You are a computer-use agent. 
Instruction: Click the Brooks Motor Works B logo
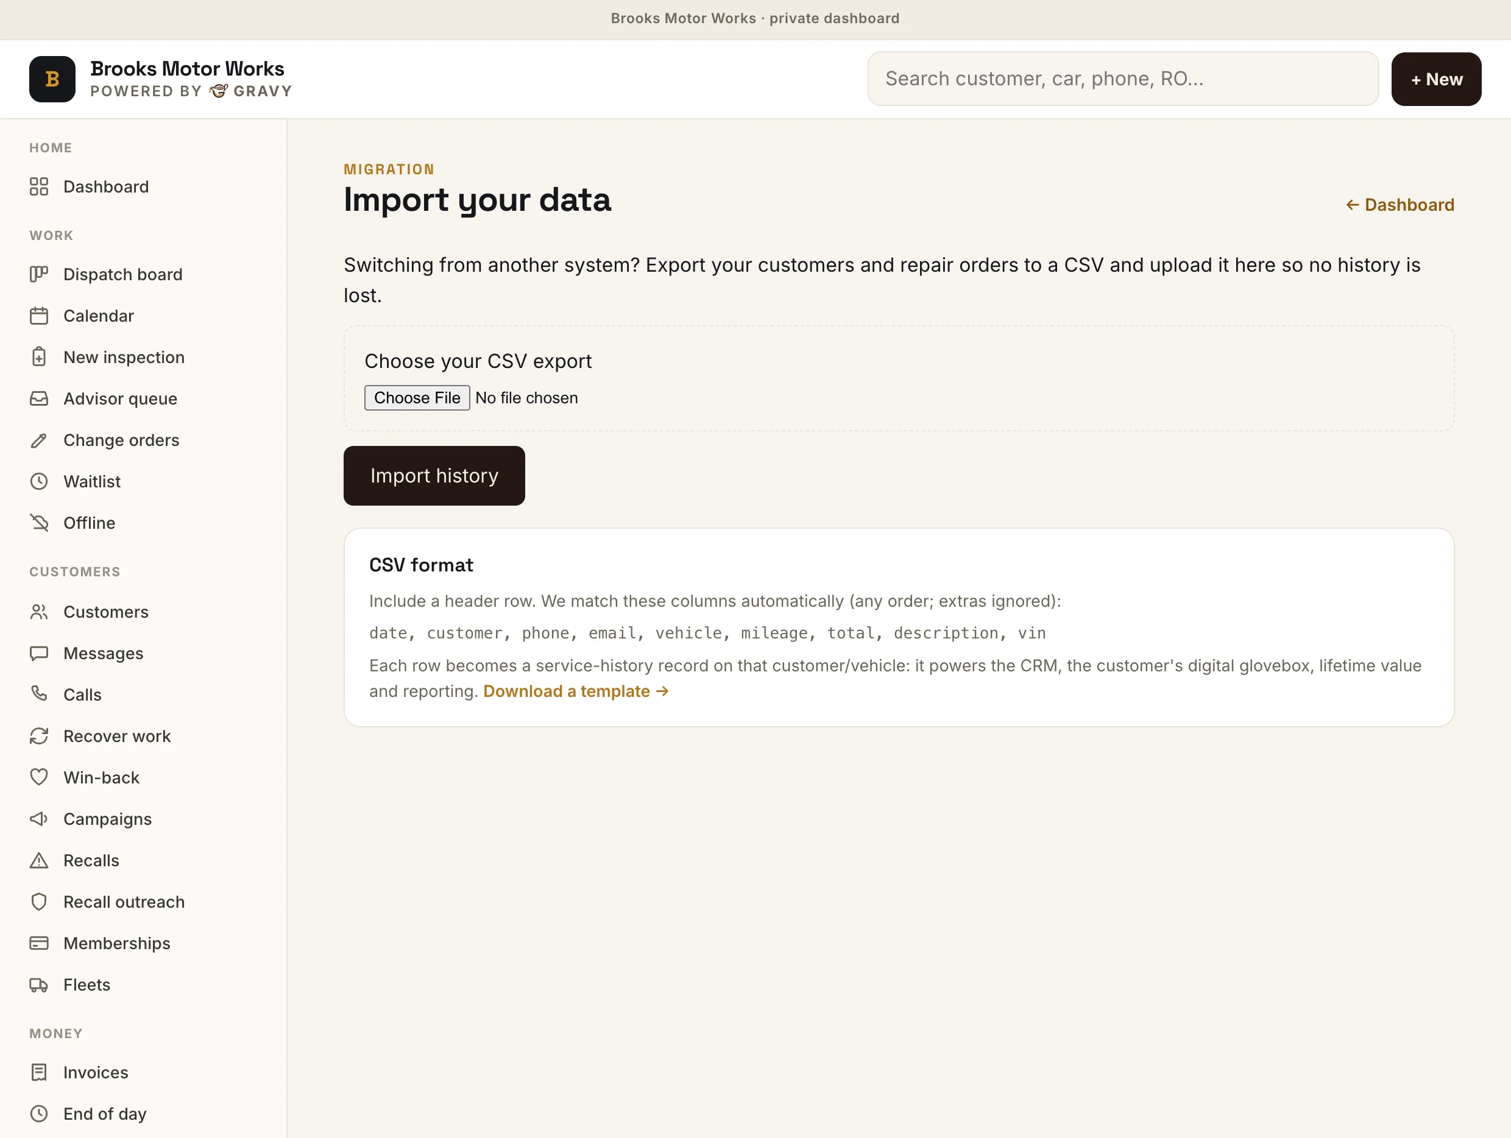tap(52, 79)
